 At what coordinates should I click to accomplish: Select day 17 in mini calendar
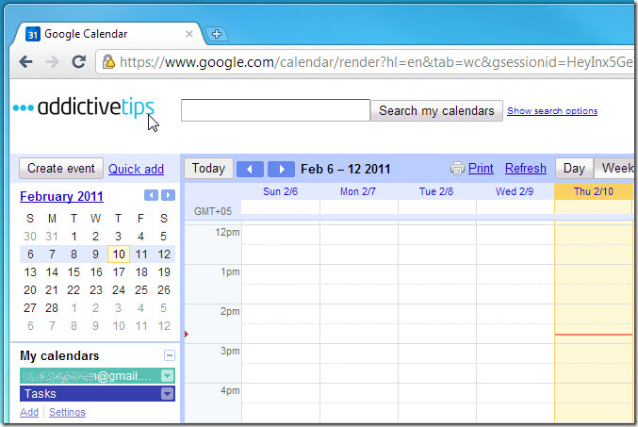point(119,272)
